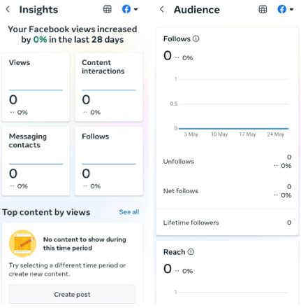Click the See all link for top content
This screenshot has width=301, height=308.
click(129, 212)
